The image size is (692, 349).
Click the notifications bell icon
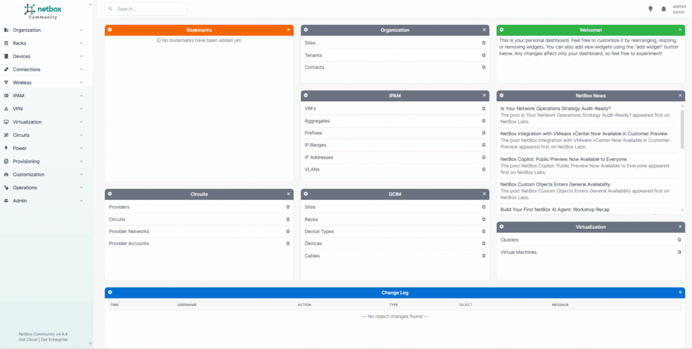[663, 9]
